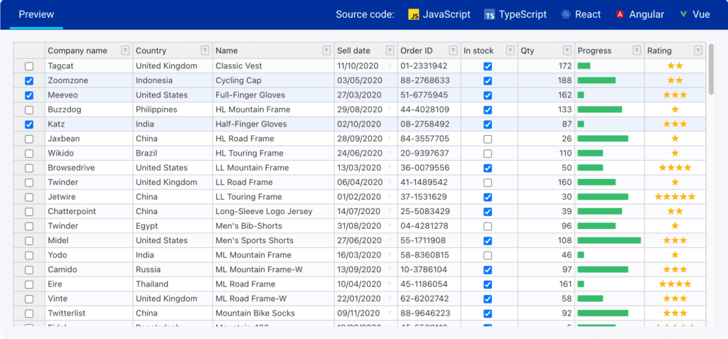Image resolution: width=728 pixels, height=339 pixels.
Task: Select the Tagcat row checkbox
Action: pos(29,66)
